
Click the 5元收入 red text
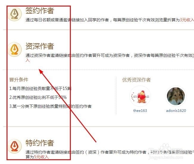click(41, 157)
